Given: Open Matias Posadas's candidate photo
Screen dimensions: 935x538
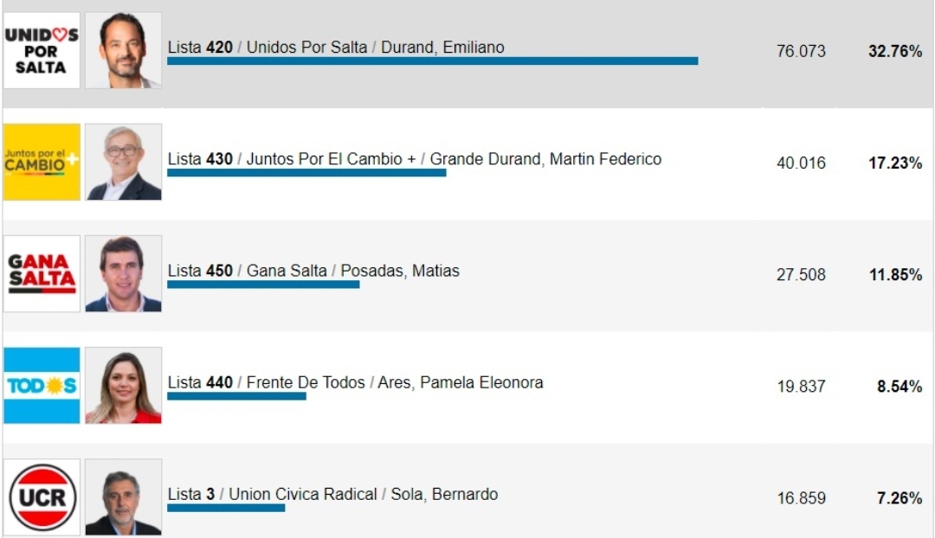Looking at the screenshot, I should click(124, 274).
